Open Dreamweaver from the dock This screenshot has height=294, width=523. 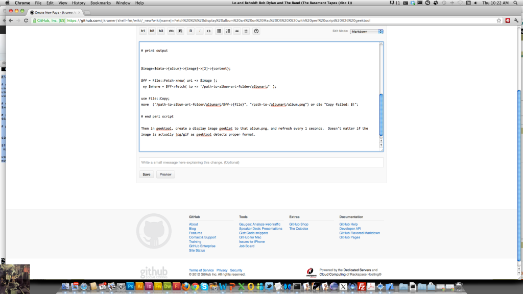point(167,286)
